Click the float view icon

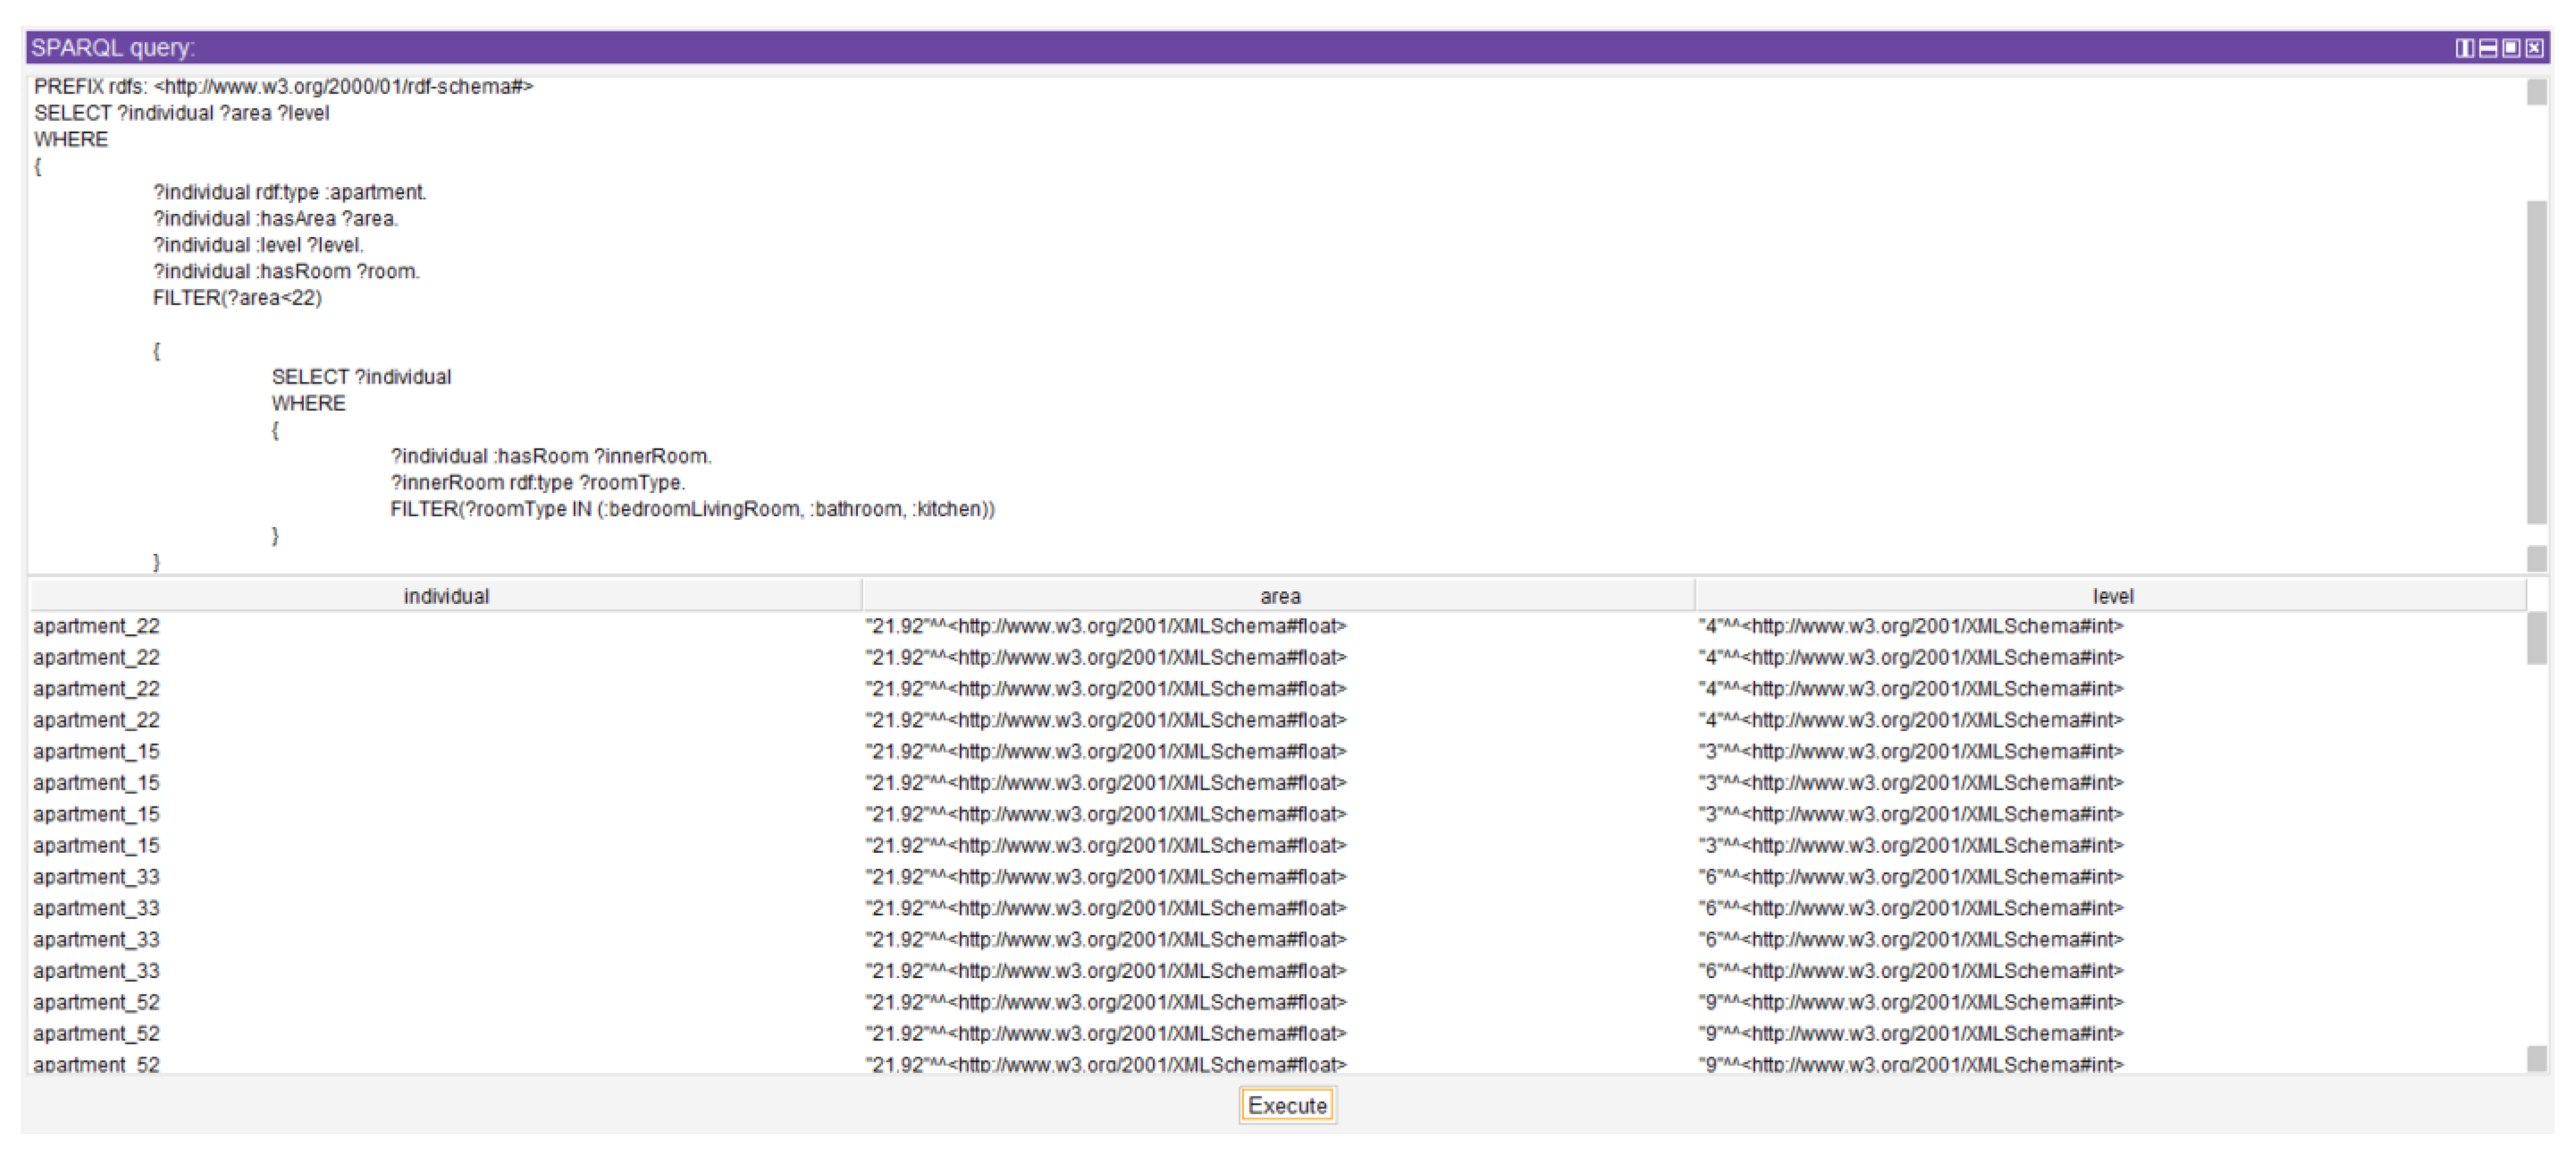click(x=2511, y=48)
